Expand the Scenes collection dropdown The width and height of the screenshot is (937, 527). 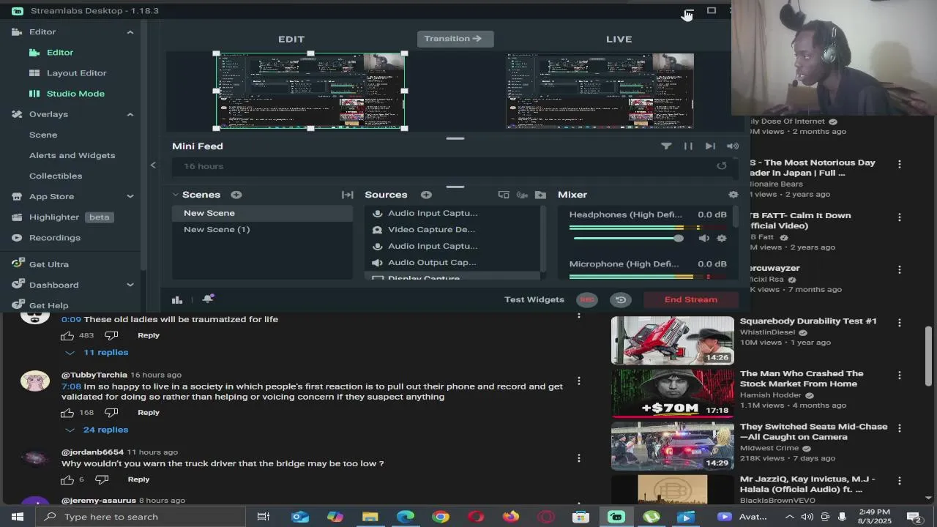[x=176, y=195]
